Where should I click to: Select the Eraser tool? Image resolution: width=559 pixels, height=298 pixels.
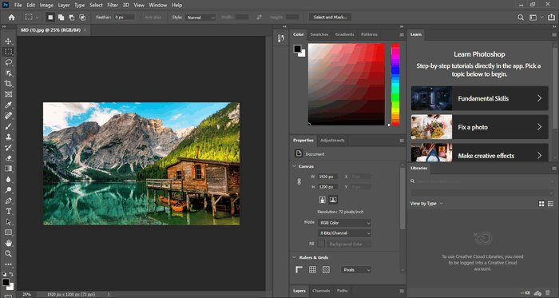coord(8,158)
